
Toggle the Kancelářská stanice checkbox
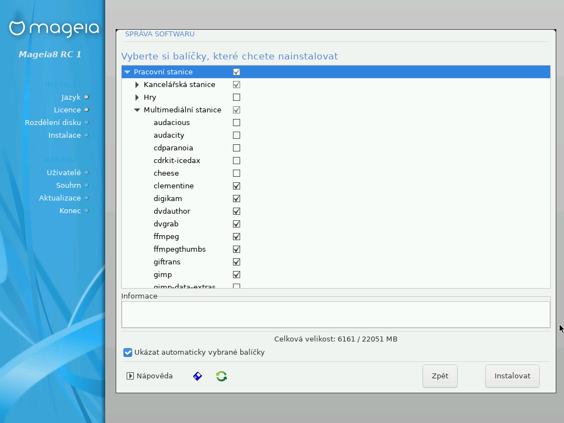236,84
